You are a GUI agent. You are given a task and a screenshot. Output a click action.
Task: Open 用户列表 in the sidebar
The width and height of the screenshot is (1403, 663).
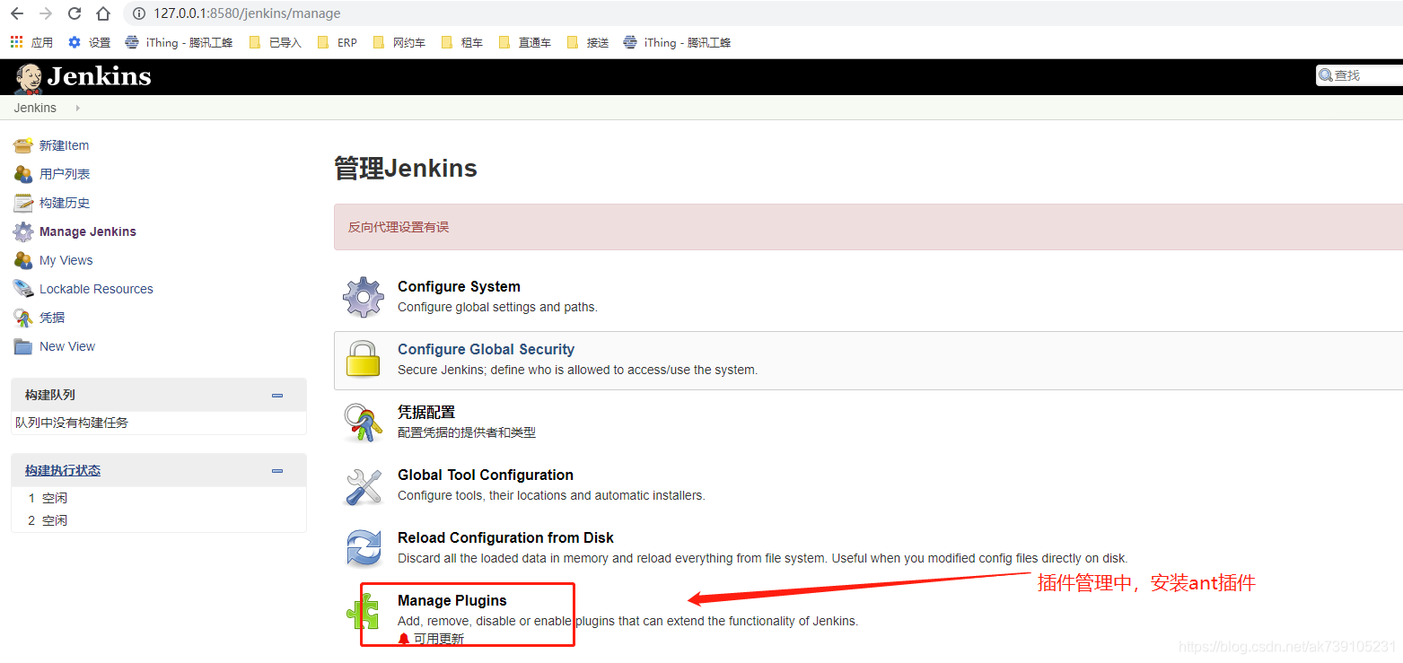pos(65,174)
